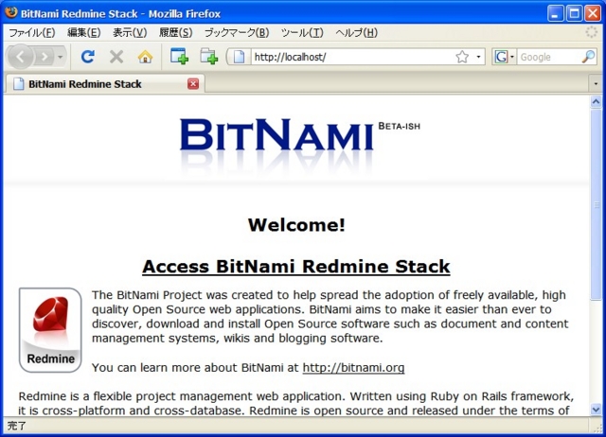This screenshot has height=437, width=606.
Task: Click the http://localhost/ address field
Action: tap(351, 57)
